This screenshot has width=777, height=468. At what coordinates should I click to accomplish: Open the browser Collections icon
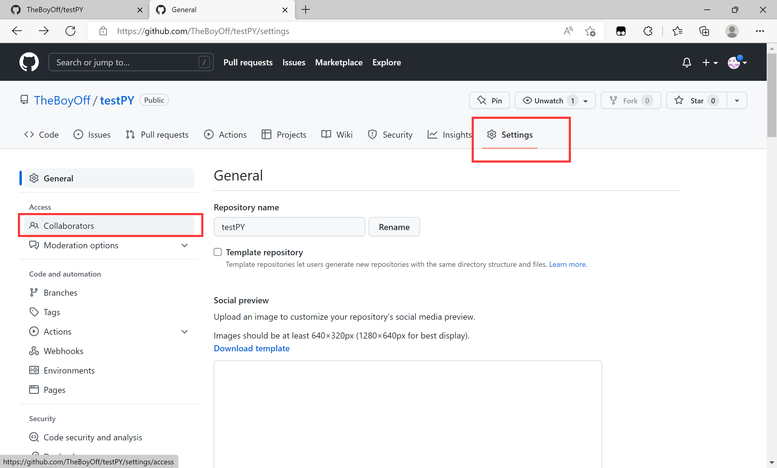[x=704, y=31]
